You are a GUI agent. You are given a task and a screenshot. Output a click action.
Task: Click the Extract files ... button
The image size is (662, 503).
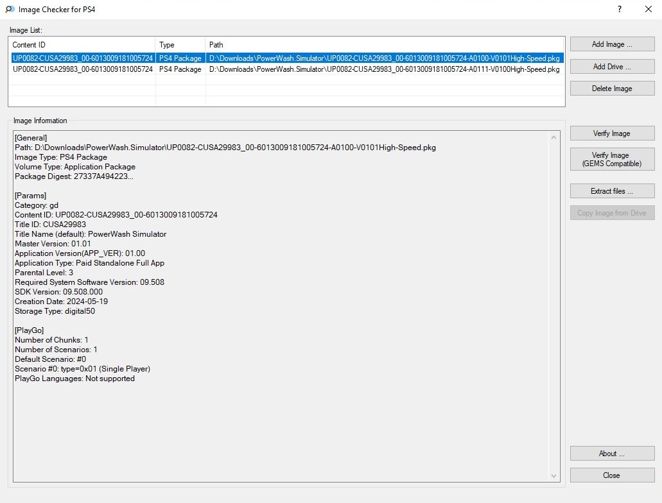click(612, 191)
